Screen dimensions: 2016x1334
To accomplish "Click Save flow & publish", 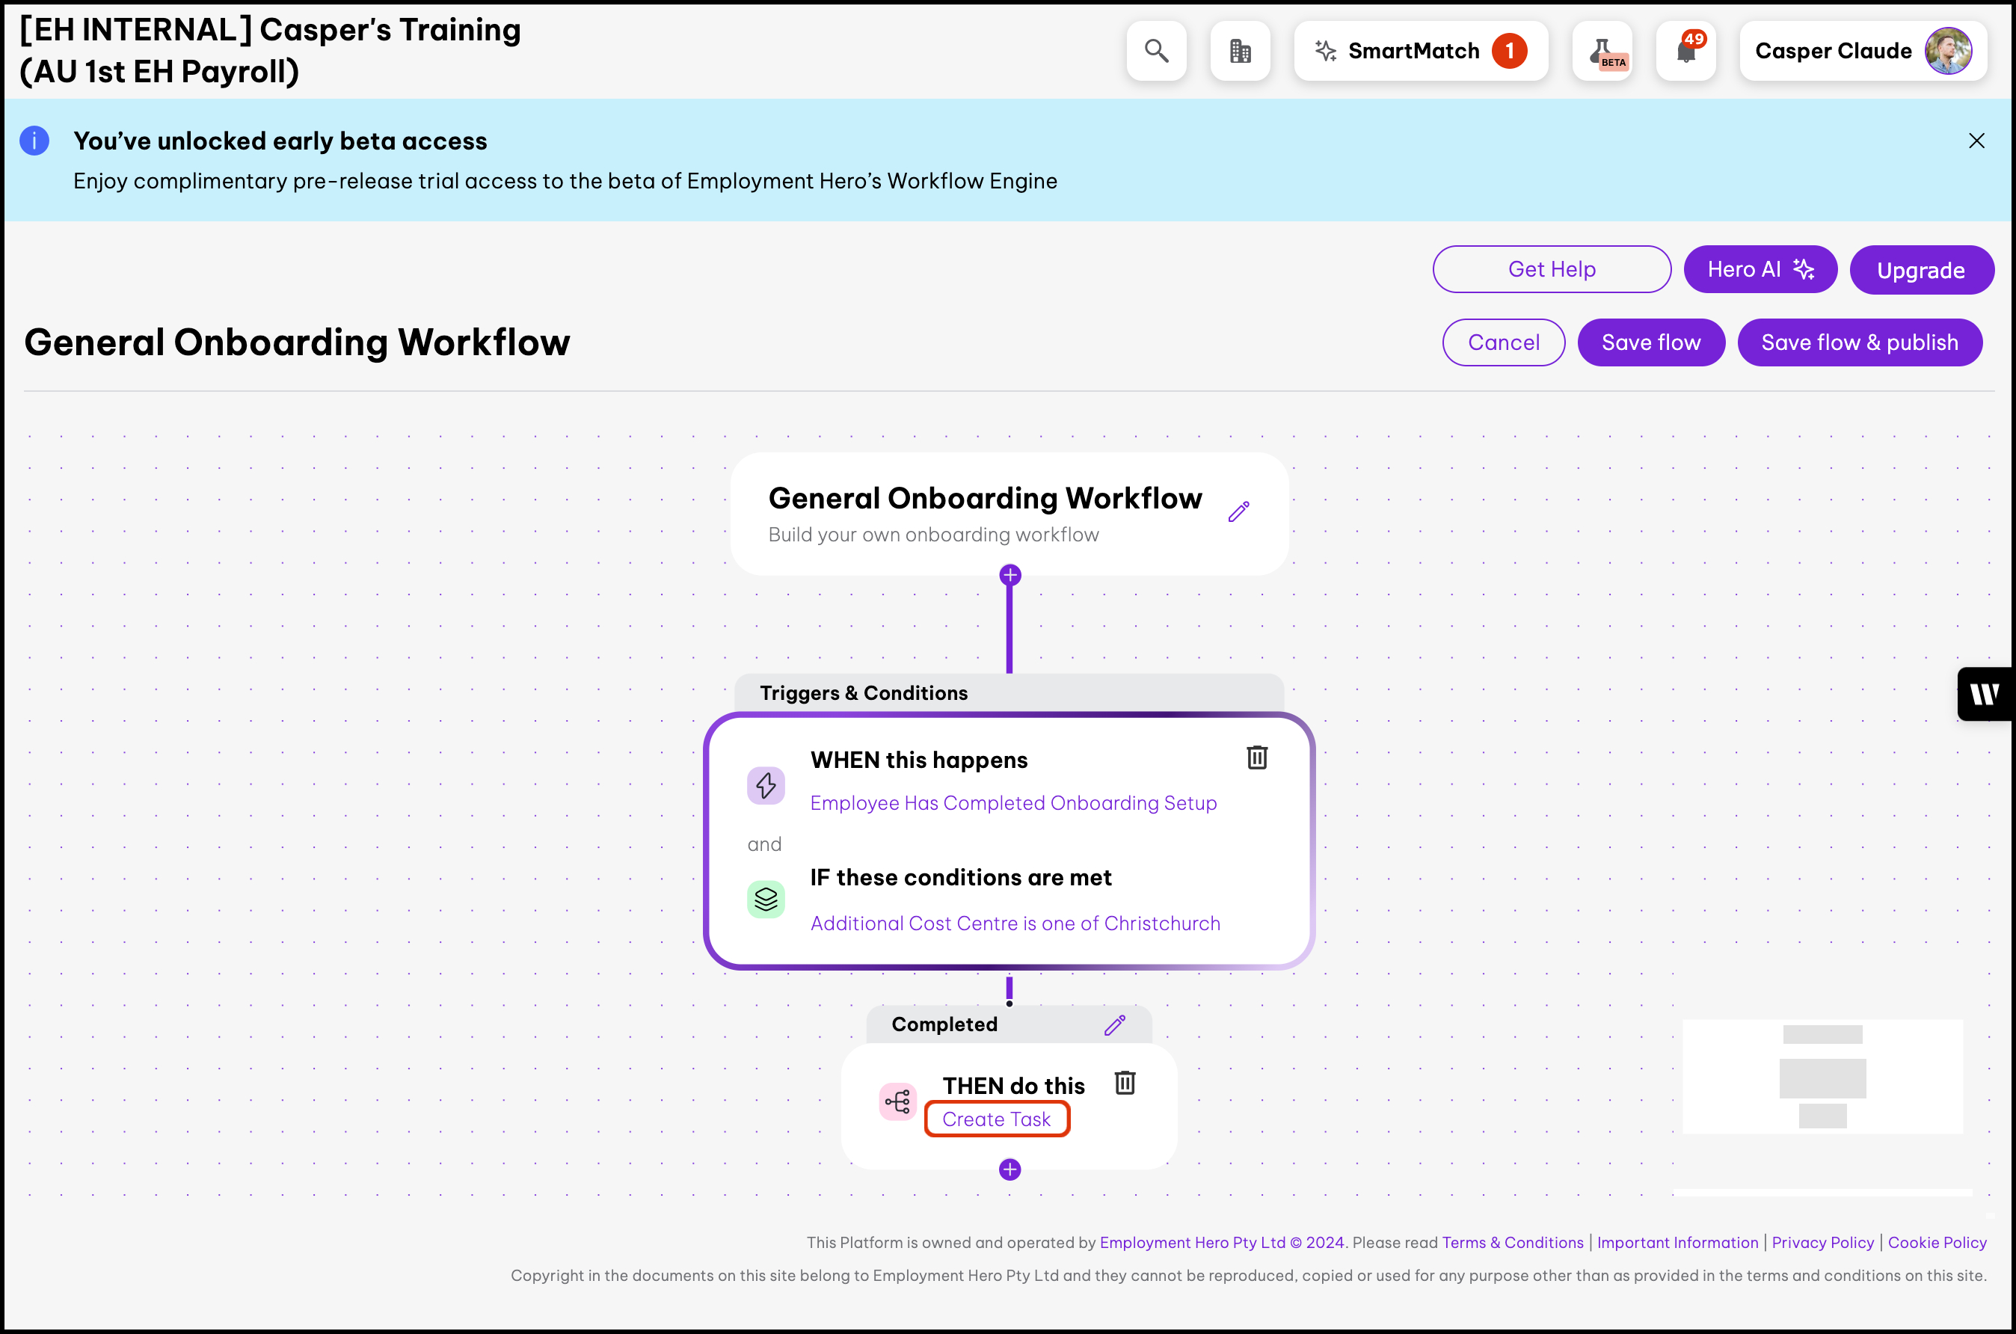I will point(1859,343).
